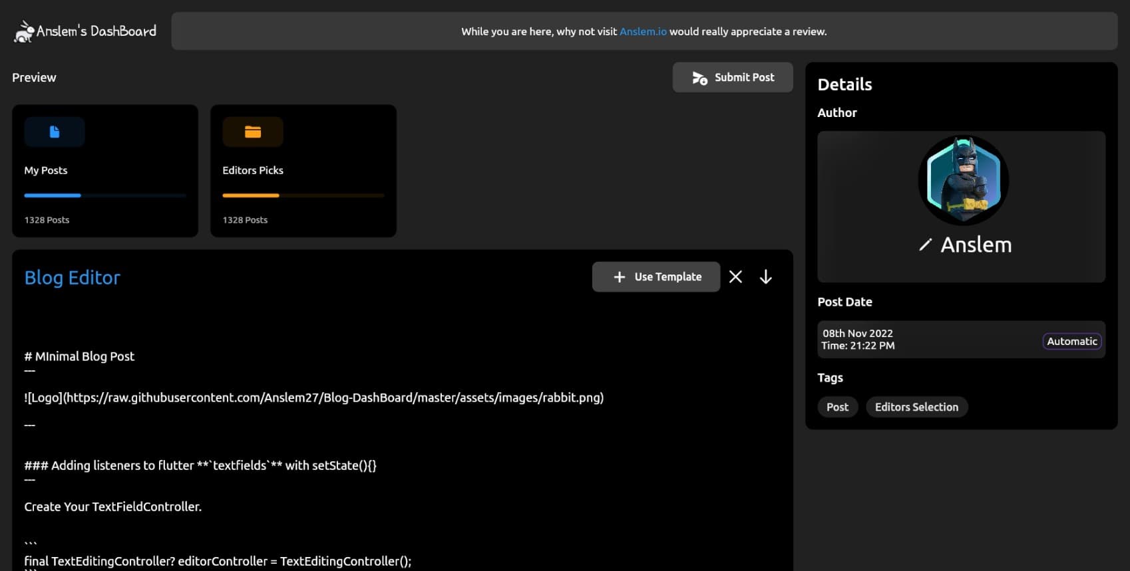This screenshot has height=571, width=1130.
Task: Click the 'Create Your TextFieldController.' line
Action: tap(113, 507)
